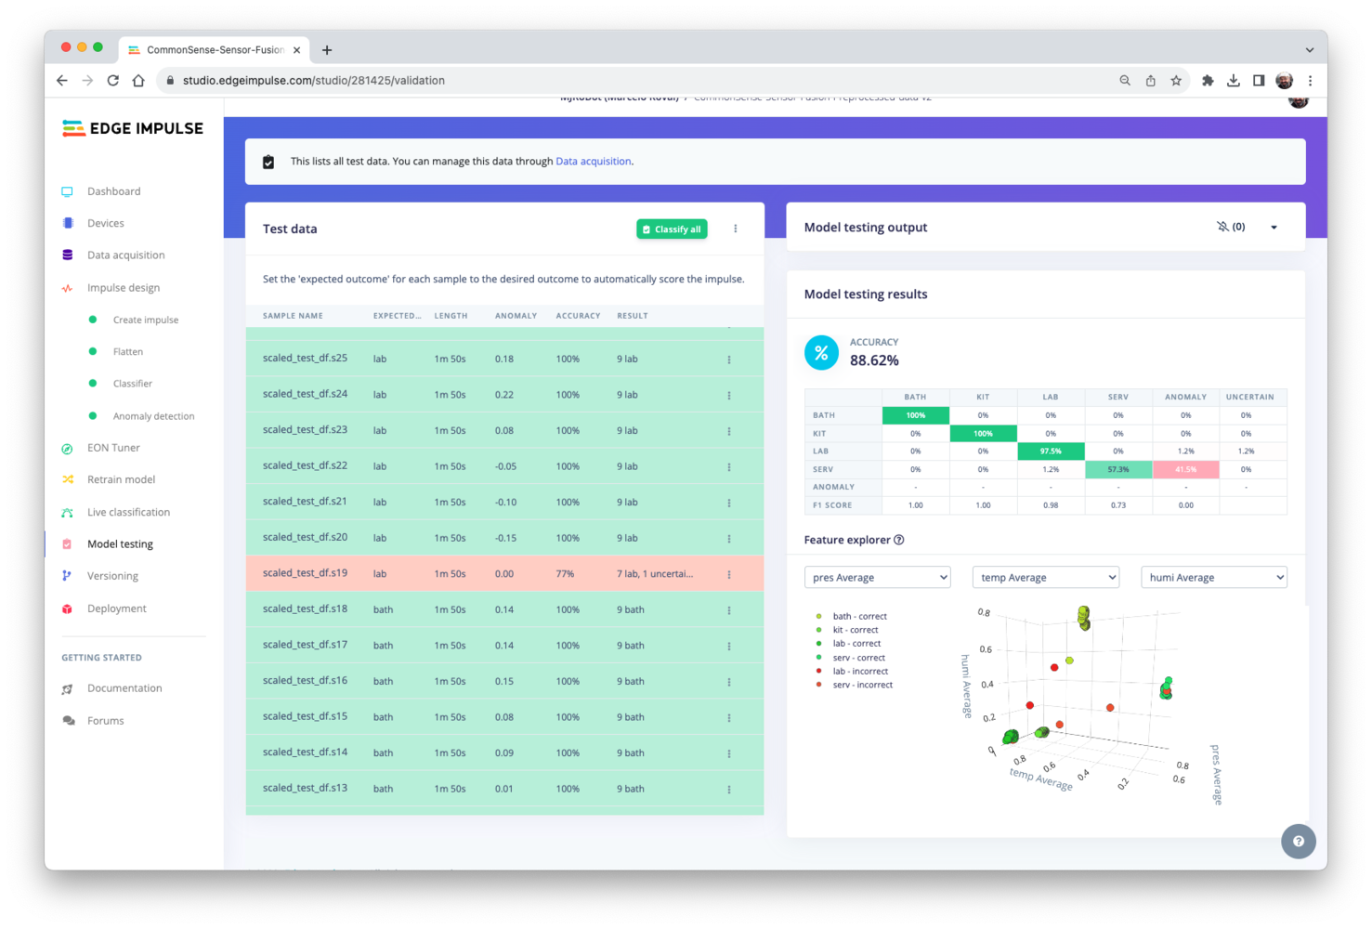Toggle serv - correct legend entry
The height and width of the screenshot is (929, 1372).
(851, 658)
